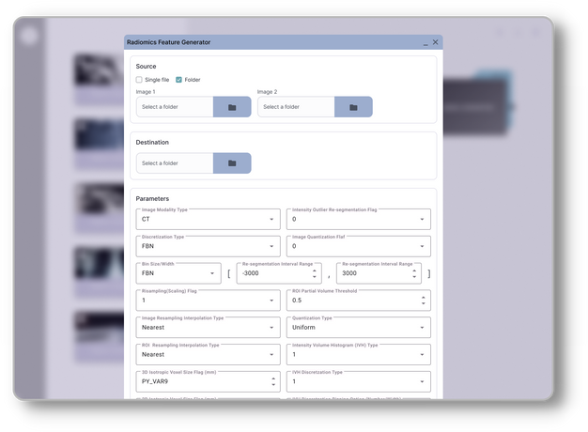Screen dimensions: 588x432
Task: Close the Radiomics Feature Generator dialog
Action: tap(435, 42)
